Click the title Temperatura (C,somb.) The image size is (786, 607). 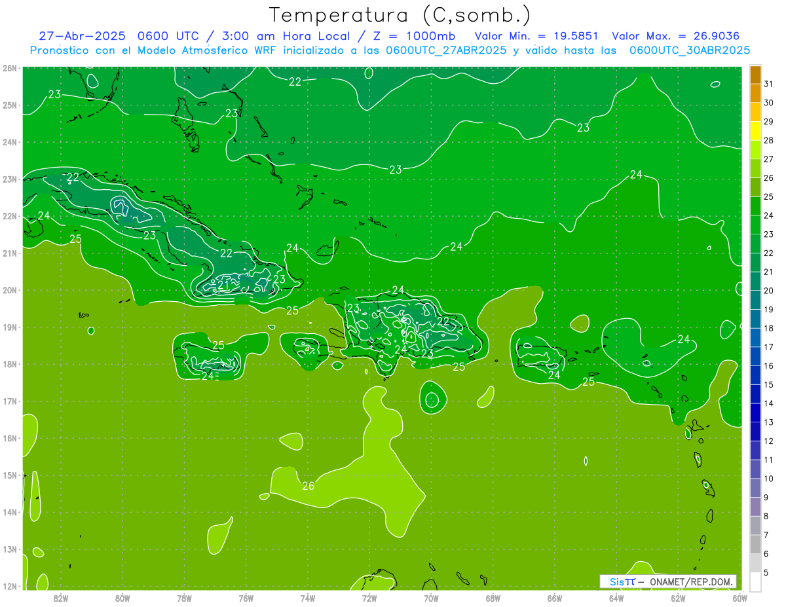pyautogui.click(x=400, y=15)
